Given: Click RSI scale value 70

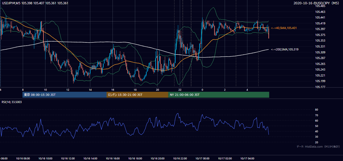Looking at the screenshot, I should (x=316, y=115).
